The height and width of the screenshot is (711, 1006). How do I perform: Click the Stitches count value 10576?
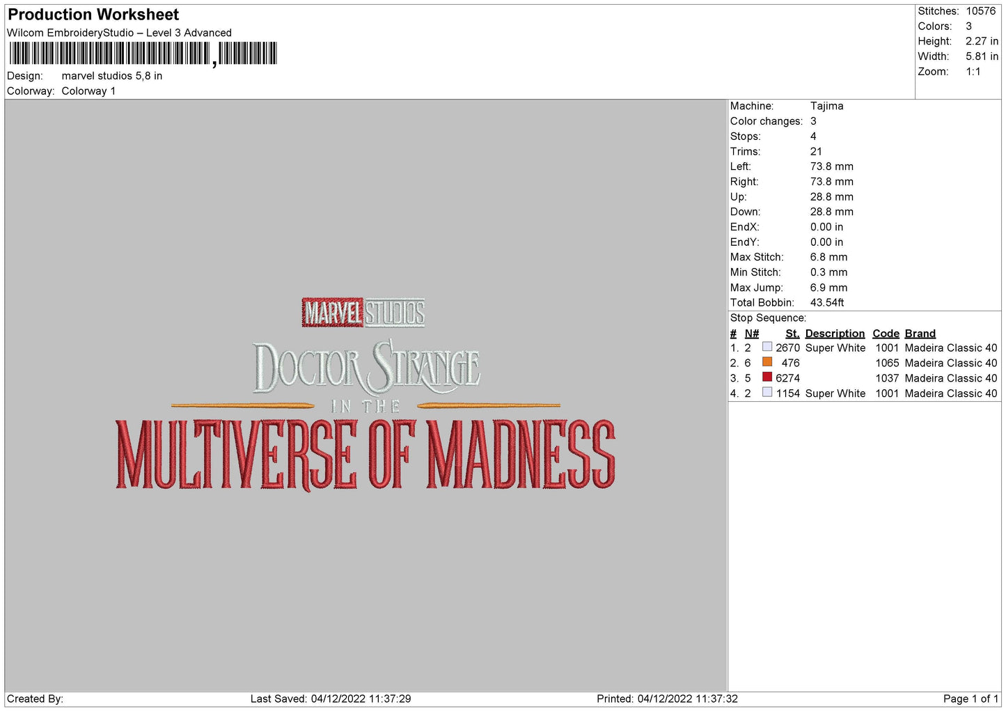pyautogui.click(x=980, y=11)
